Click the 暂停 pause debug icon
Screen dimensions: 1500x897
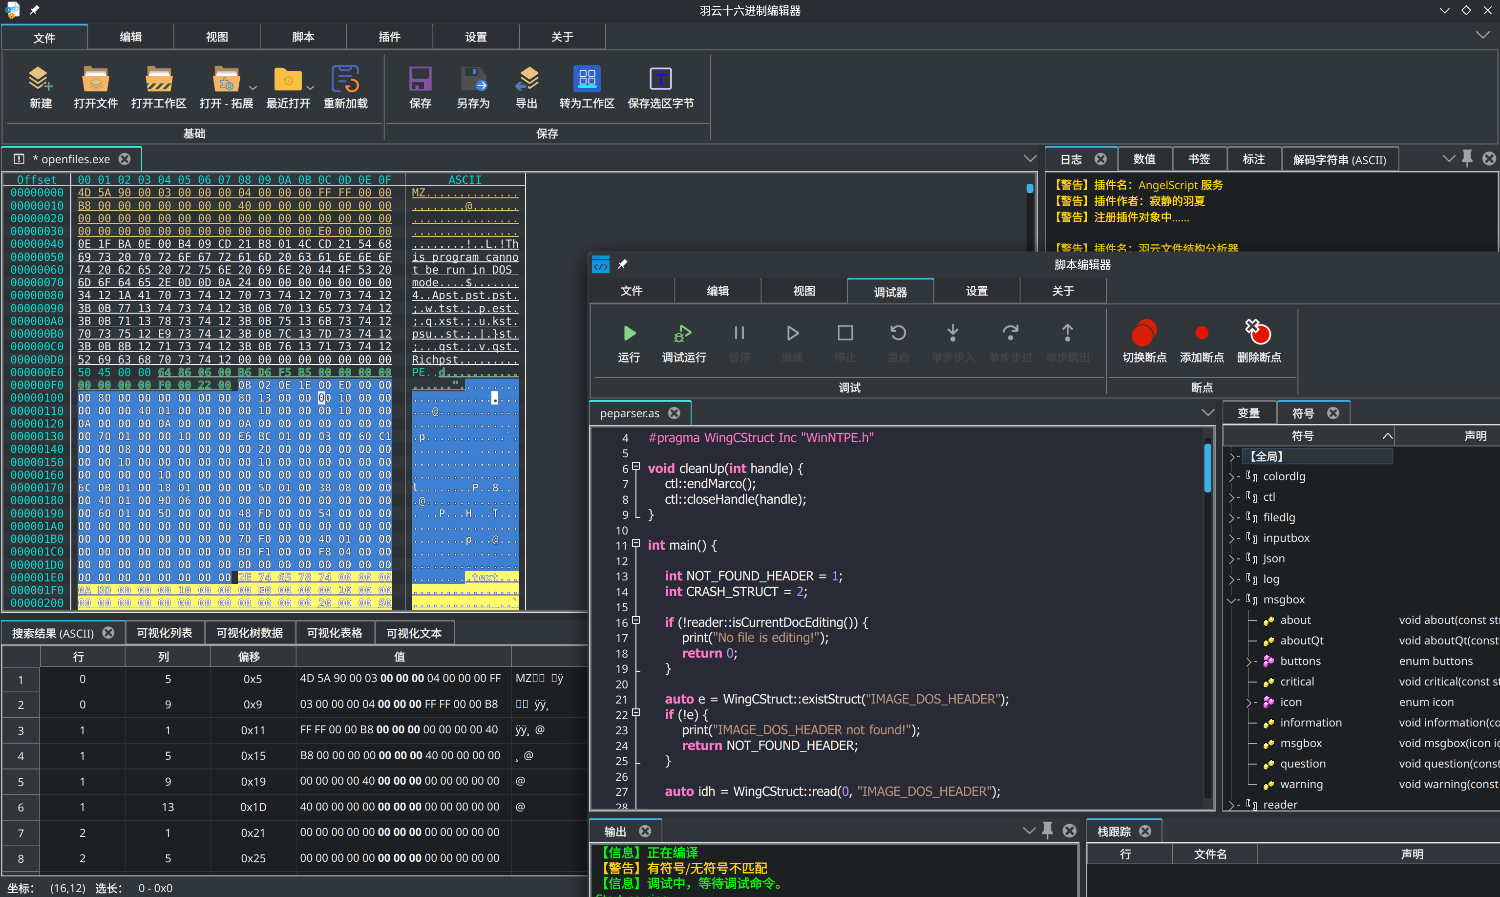pyautogui.click(x=739, y=333)
